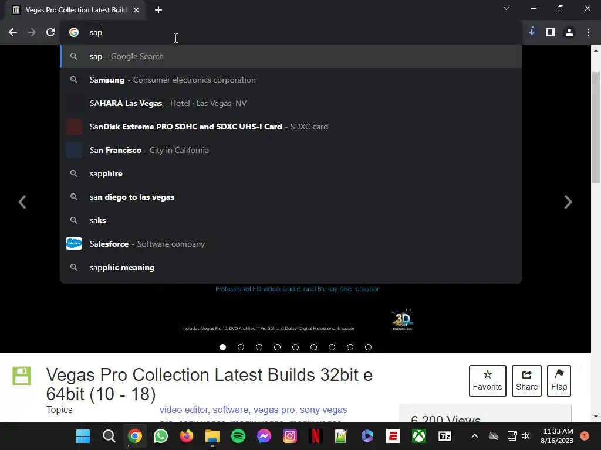The width and height of the screenshot is (601, 450).
Task: Open Google Chrome from the taskbar
Action: pos(135,436)
